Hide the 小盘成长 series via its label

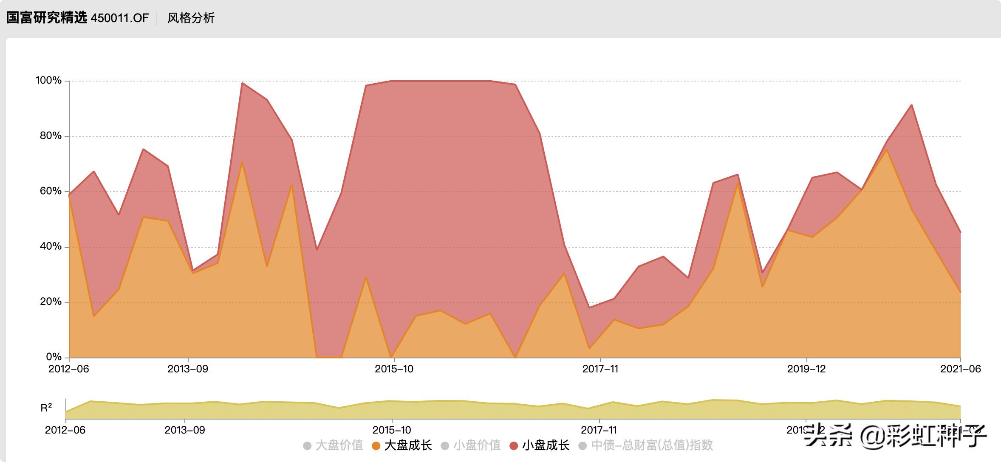click(x=546, y=445)
